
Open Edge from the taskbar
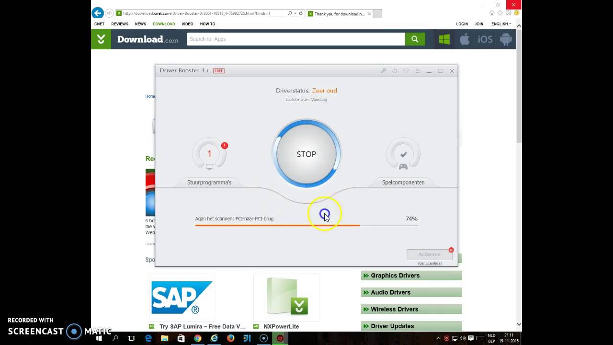[x=148, y=338]
